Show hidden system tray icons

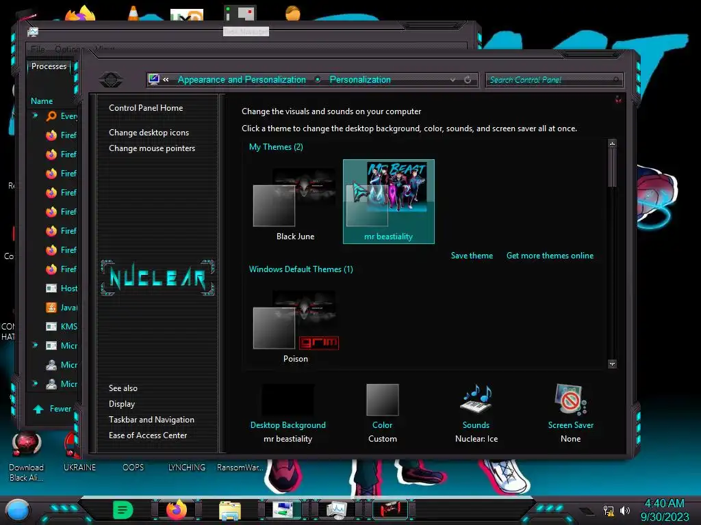[x=587, y=511]
